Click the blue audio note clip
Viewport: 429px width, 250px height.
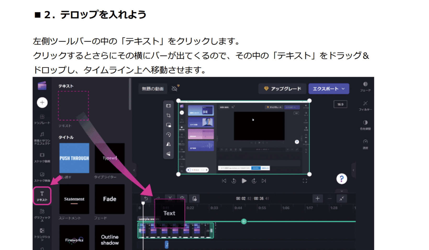[166, 245]
